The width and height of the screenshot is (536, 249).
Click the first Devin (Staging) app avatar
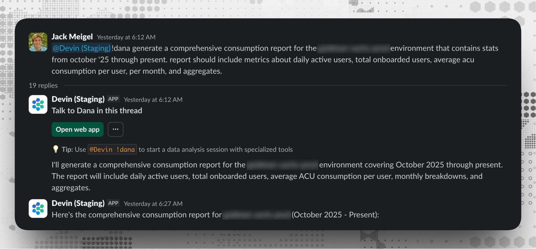pyautogui.click(x=38, y=105)
